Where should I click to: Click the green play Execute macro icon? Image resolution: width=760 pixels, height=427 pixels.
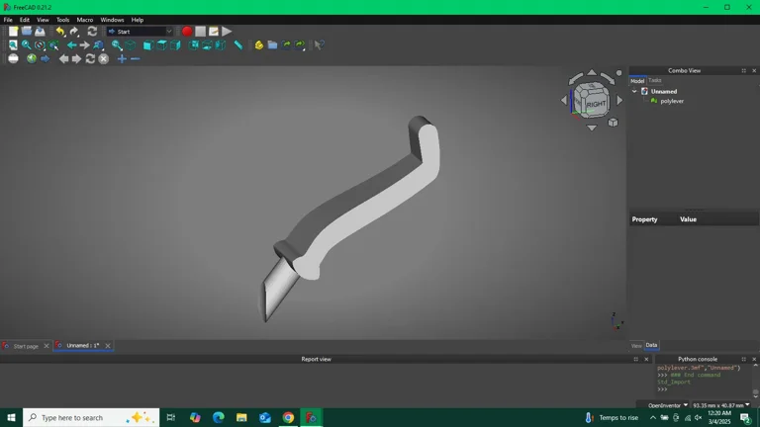[227, 32]
